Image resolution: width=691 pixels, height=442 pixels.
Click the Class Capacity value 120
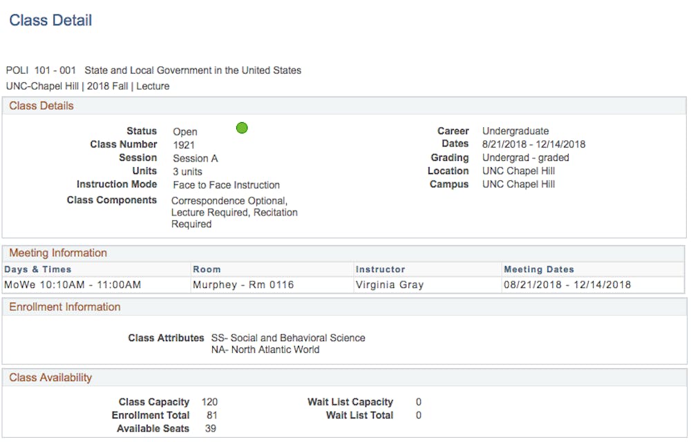tap(209, 402)
